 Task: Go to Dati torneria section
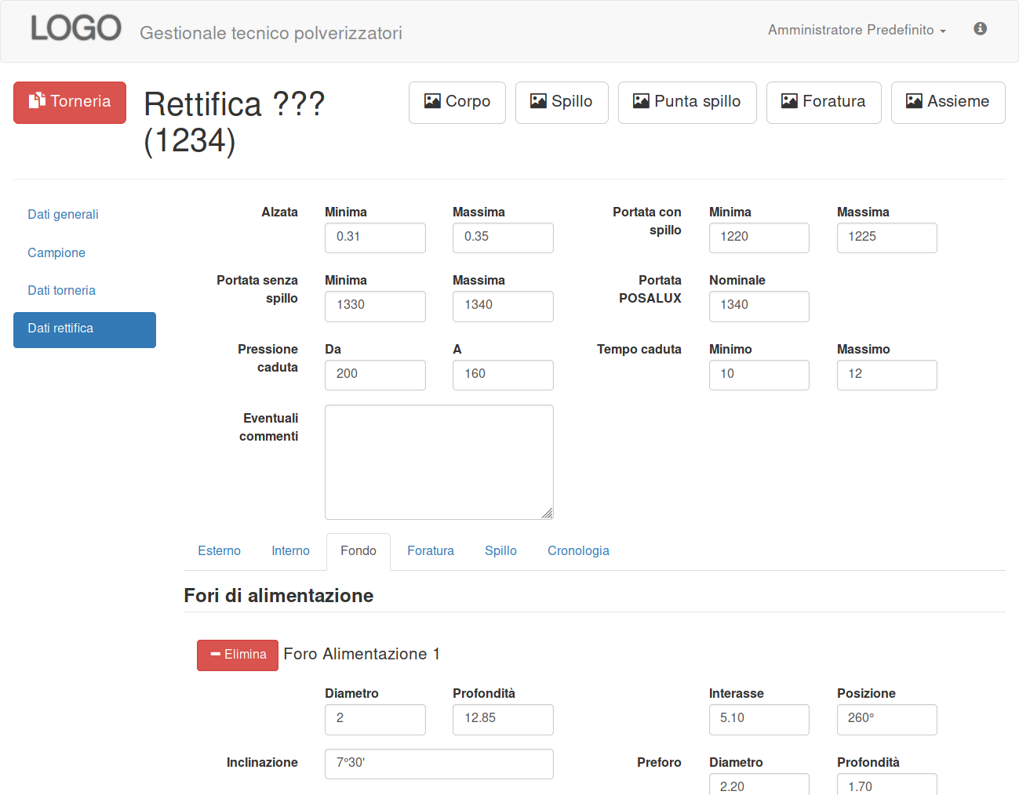point(61,291)
